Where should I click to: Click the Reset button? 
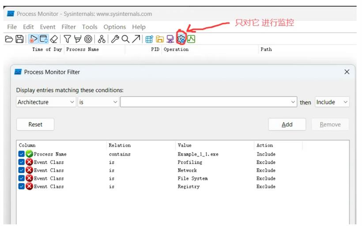click(35, 124)
